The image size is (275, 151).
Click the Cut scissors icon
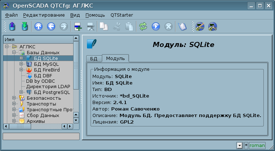(116, 27)
